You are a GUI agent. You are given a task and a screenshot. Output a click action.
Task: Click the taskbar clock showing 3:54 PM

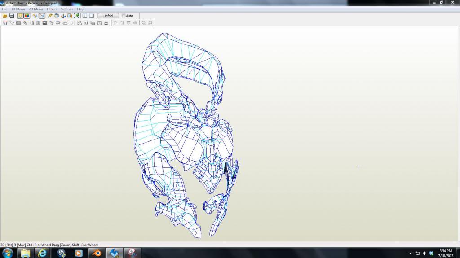coord(446,254)
